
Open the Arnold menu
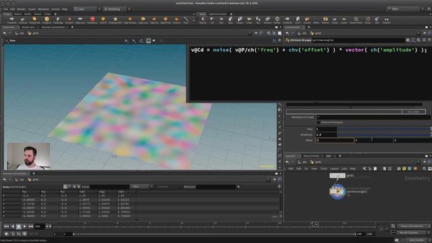click(55, 9)
